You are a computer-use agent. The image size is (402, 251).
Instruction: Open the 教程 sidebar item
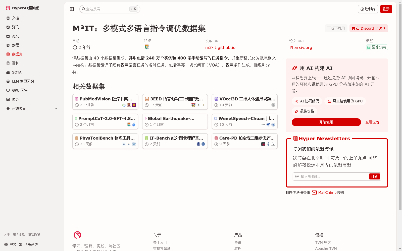coord(32,45)
